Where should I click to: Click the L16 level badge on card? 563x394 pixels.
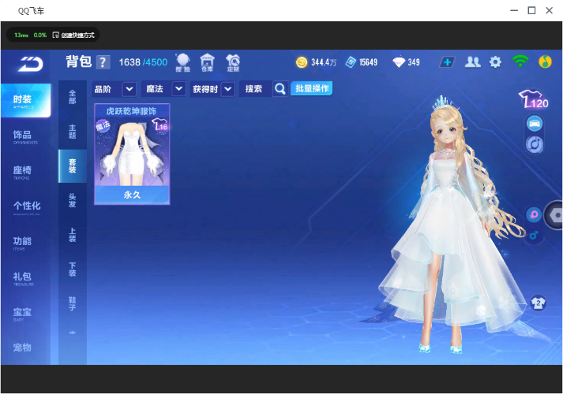(160, 125)
